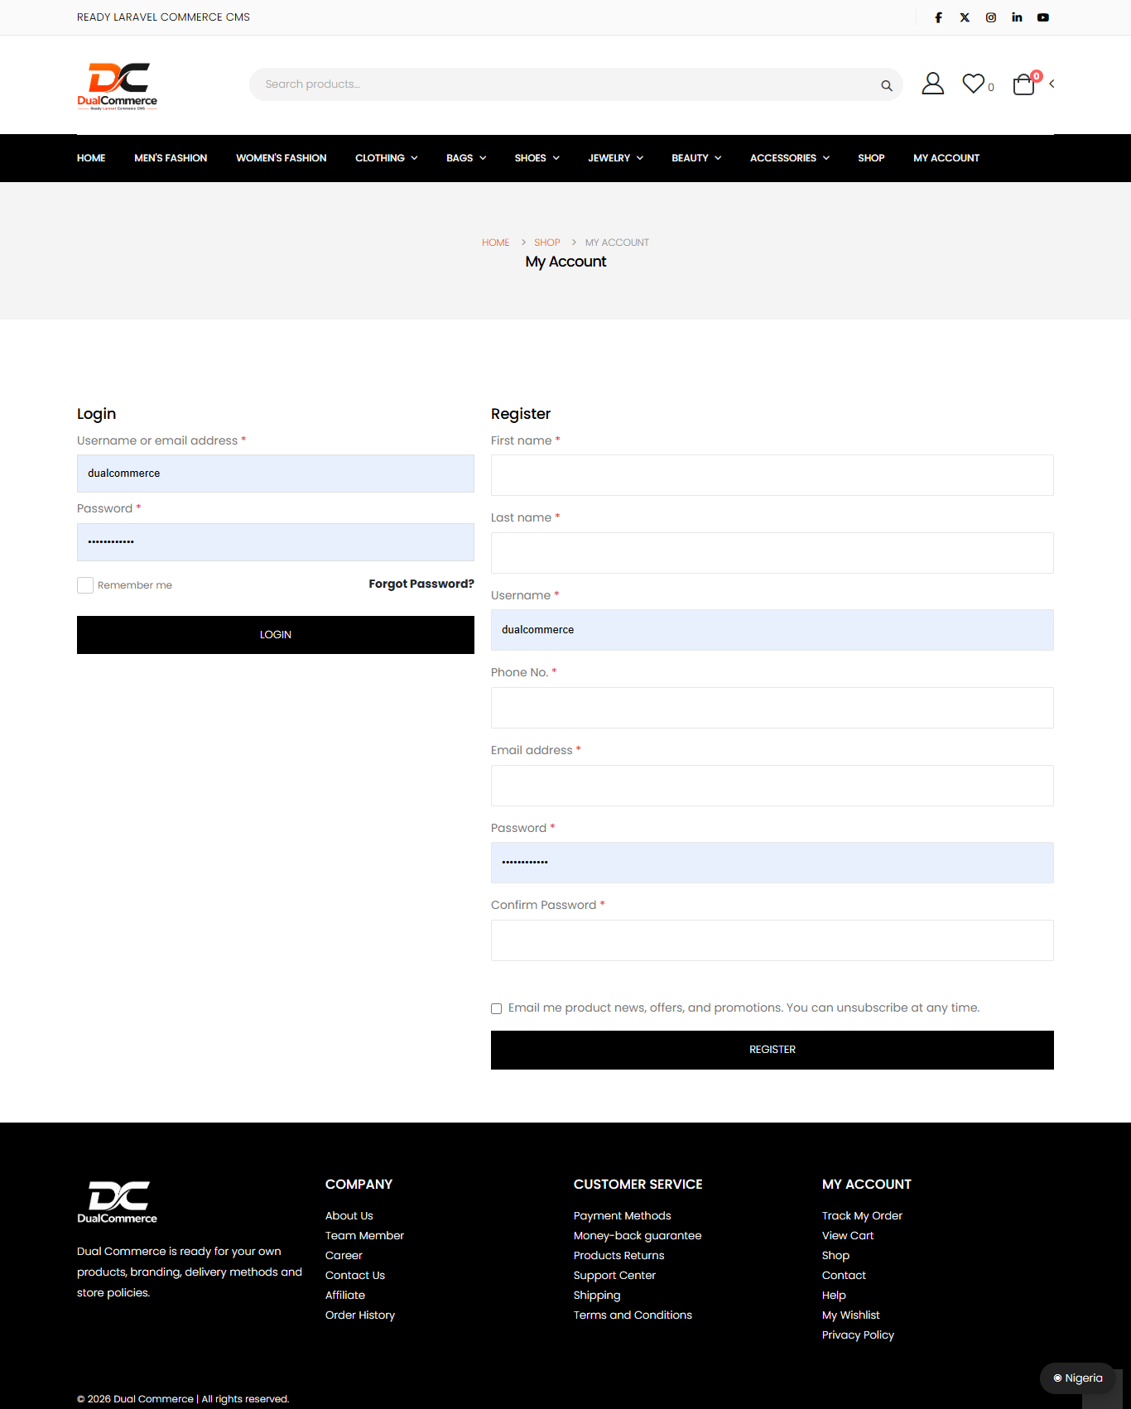This screenshot has height=1409, width=1131.
Task: Click the search magnifier icon
Action: pyautogui.click(x=887, y=85)
